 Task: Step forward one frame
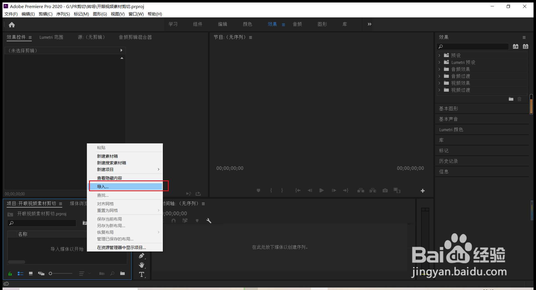click(334, 190)
